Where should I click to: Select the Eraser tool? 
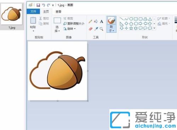[x=91, y=29]
